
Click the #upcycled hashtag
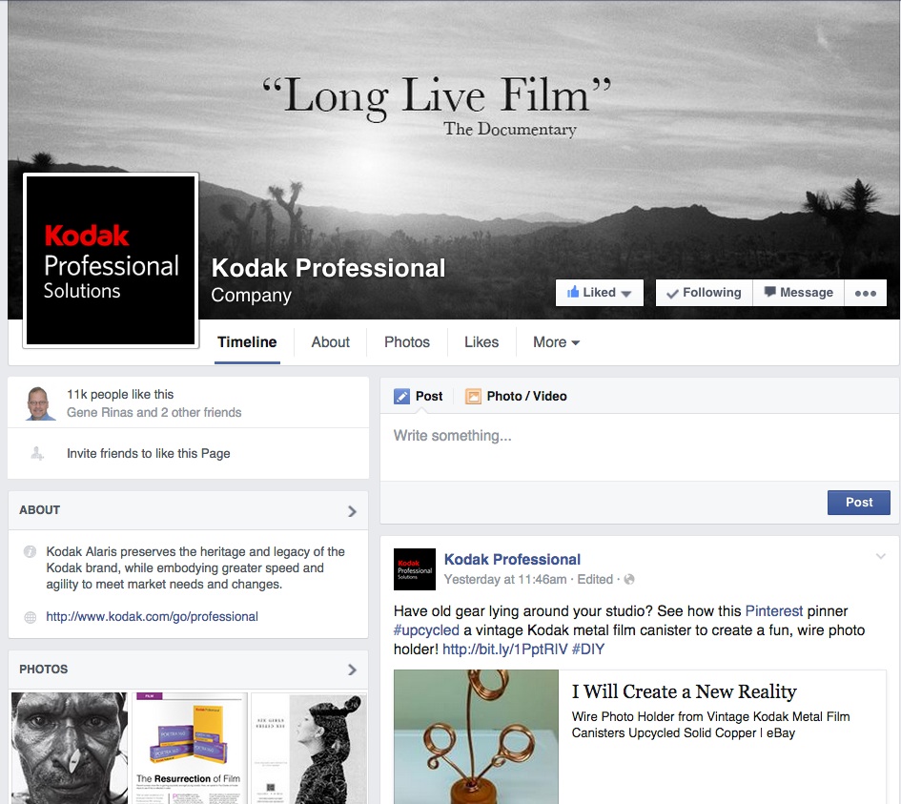[x=426, y=629]
